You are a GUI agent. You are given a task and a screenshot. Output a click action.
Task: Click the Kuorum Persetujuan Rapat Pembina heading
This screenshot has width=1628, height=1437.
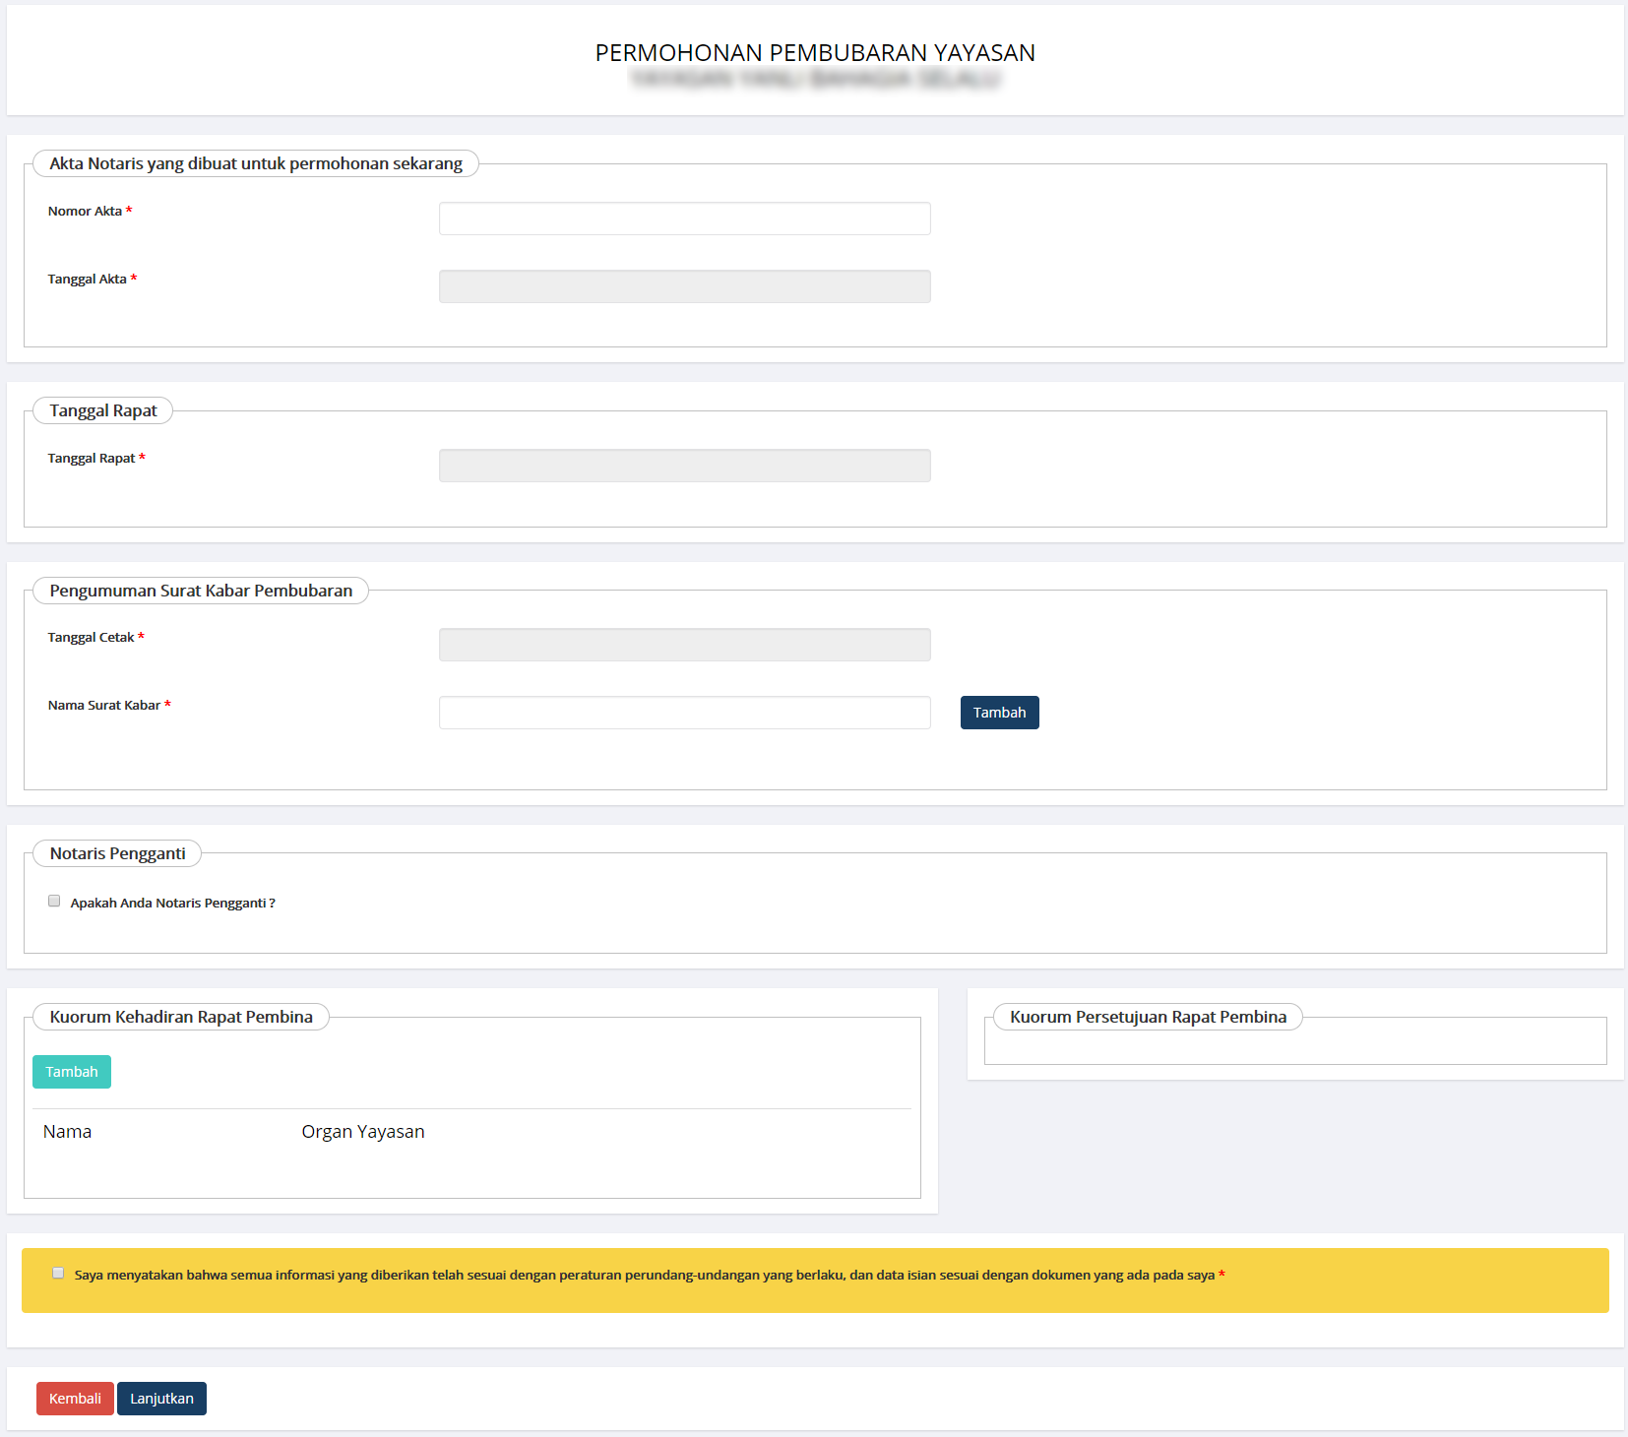click(1148, 1017)
